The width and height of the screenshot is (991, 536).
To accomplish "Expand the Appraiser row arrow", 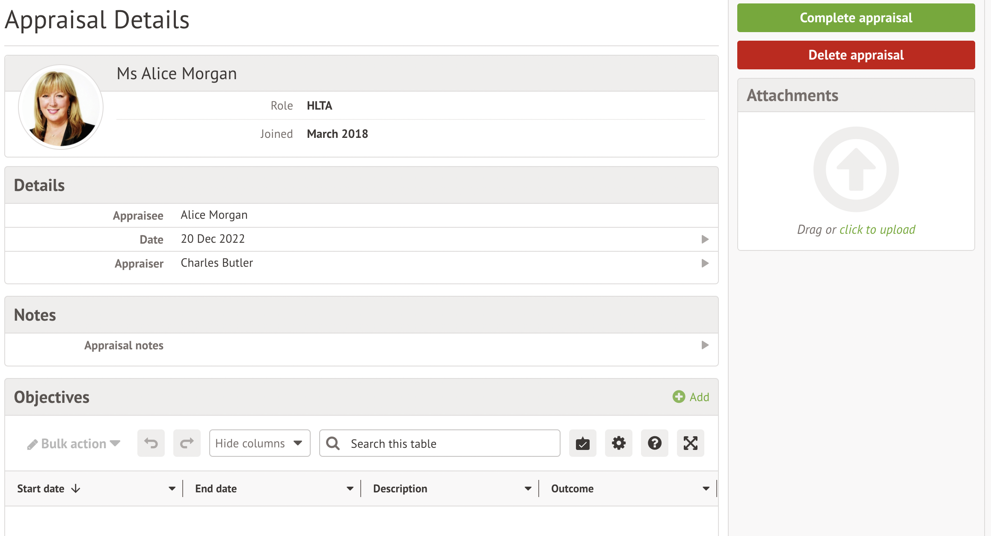I will click(x=705, y=263).
